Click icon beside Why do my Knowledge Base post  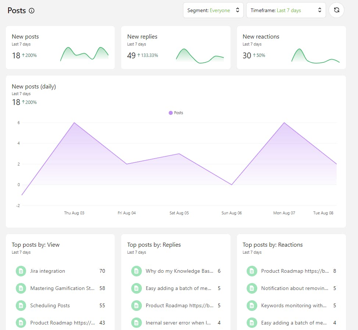[136, 271]
